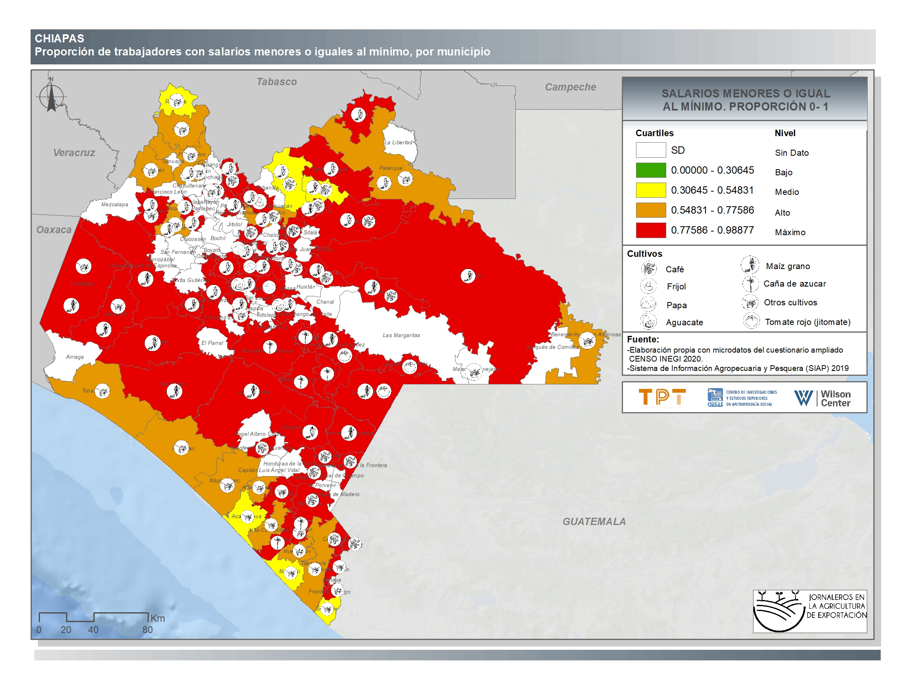This screenshot has width=897, height=693.
Task: Click the Otros cultivos legend icon
Action: click(x=749, y=302)
